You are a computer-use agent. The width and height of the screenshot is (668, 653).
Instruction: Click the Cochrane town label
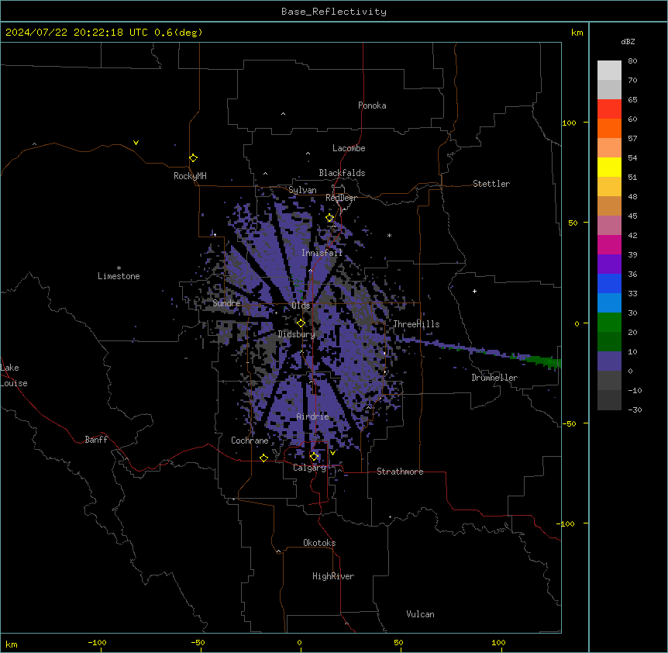(x=250, y=441)
